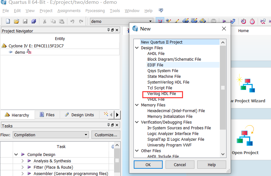The width and height of the screenshot is (271, 176).
Task: Click the RTL simulation icon in toolbar
Action: (263, 21)
